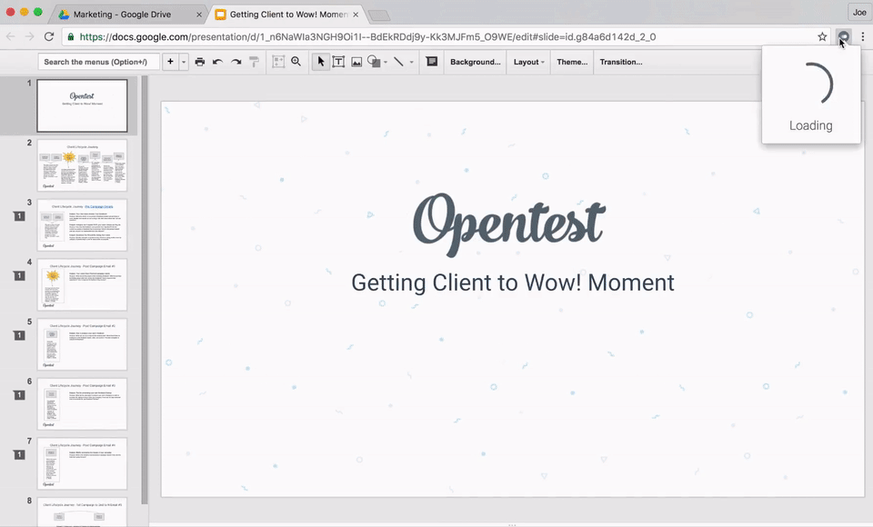
Task: Select the text box tool
Action: click(338, 62)
